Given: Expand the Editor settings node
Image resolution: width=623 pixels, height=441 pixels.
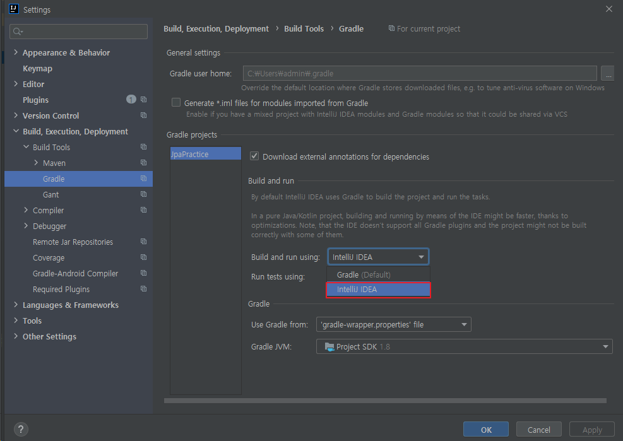Looking at the screenshot, I should (x=16, y=84).
